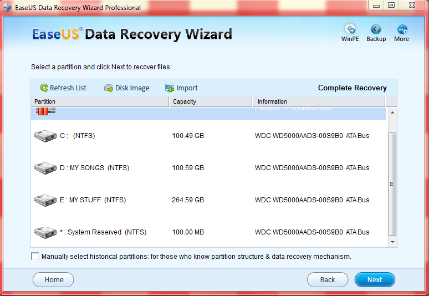Click the Refresh List icon
This screenshot has height=296, width=429.
point(44,88)
